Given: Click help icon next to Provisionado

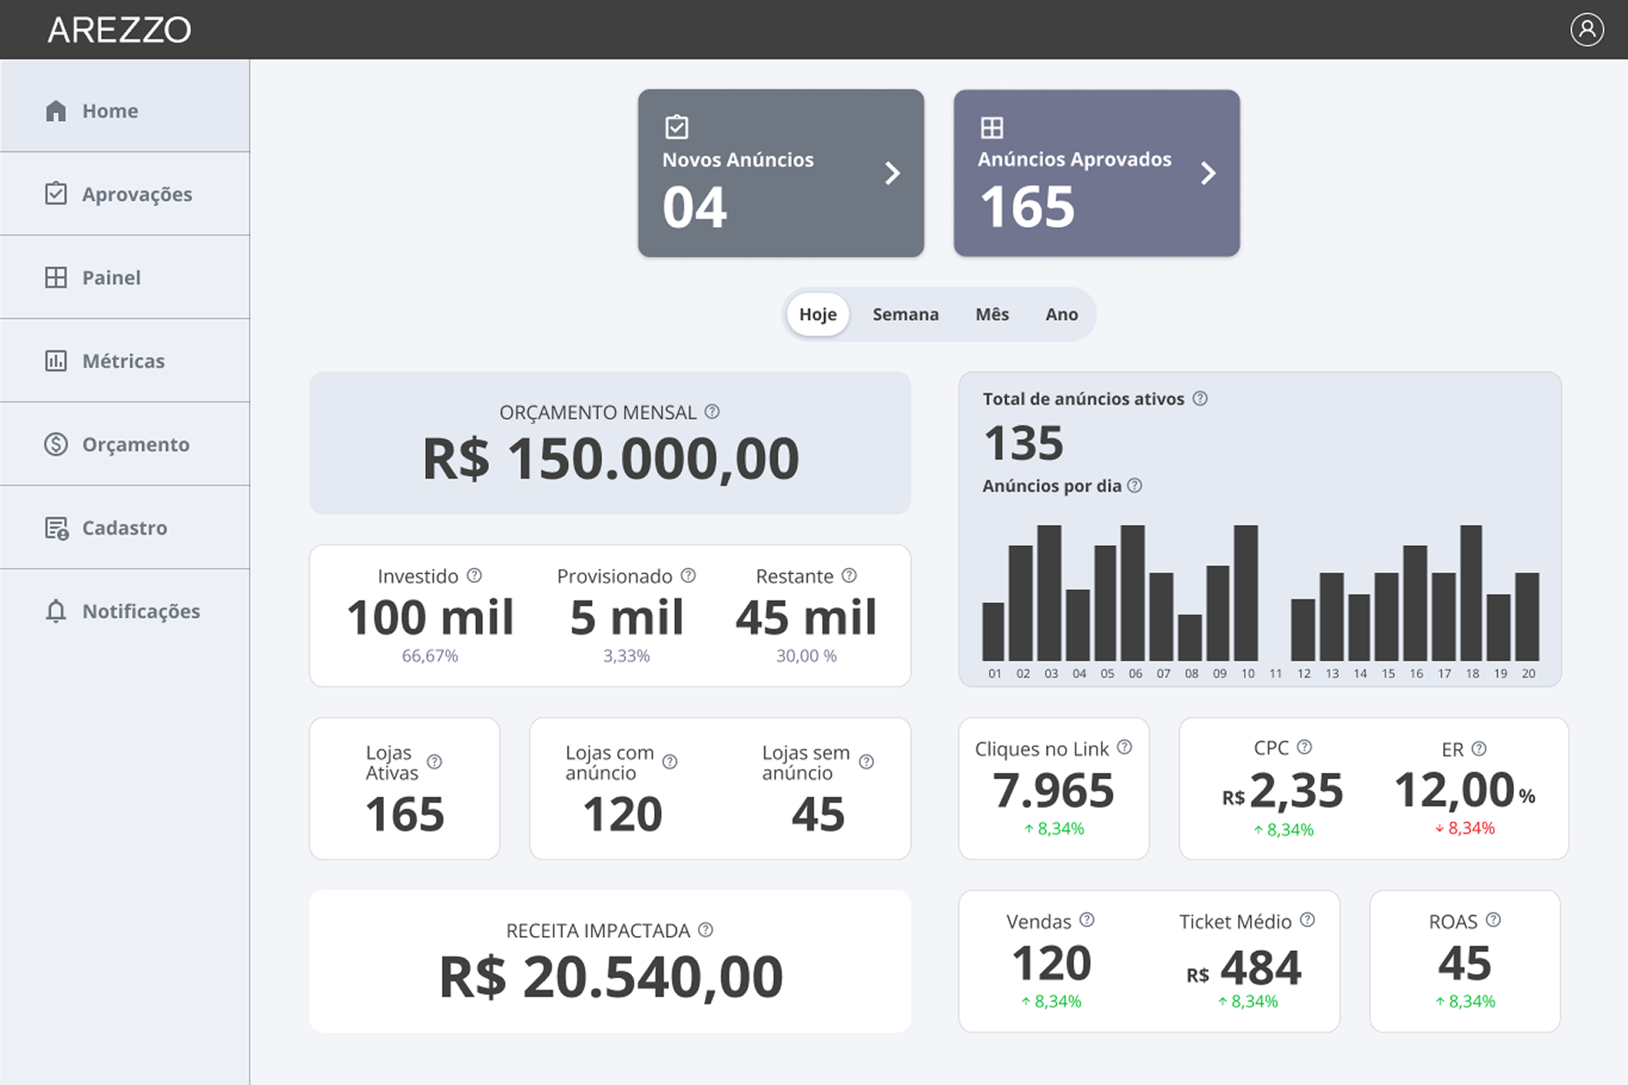Looking at the screenshot, I should [x=688, y=575].
